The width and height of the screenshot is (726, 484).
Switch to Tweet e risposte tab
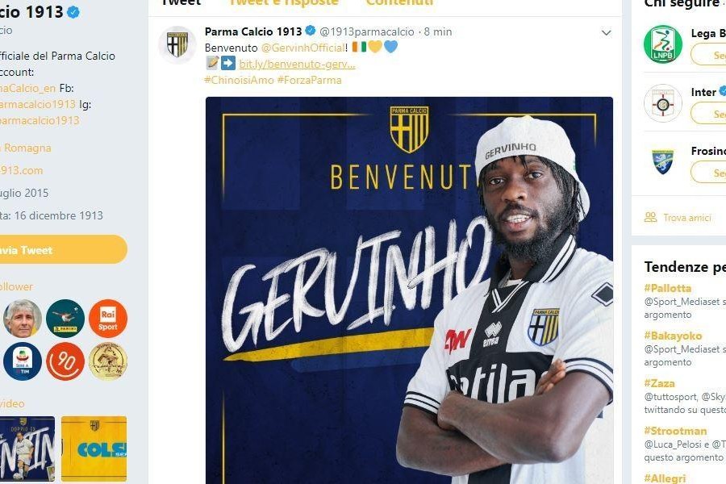point(283,2)
